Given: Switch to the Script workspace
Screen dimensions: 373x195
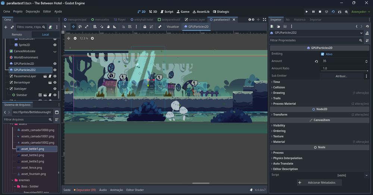Looking at the screenshot, I should [167, 12].
